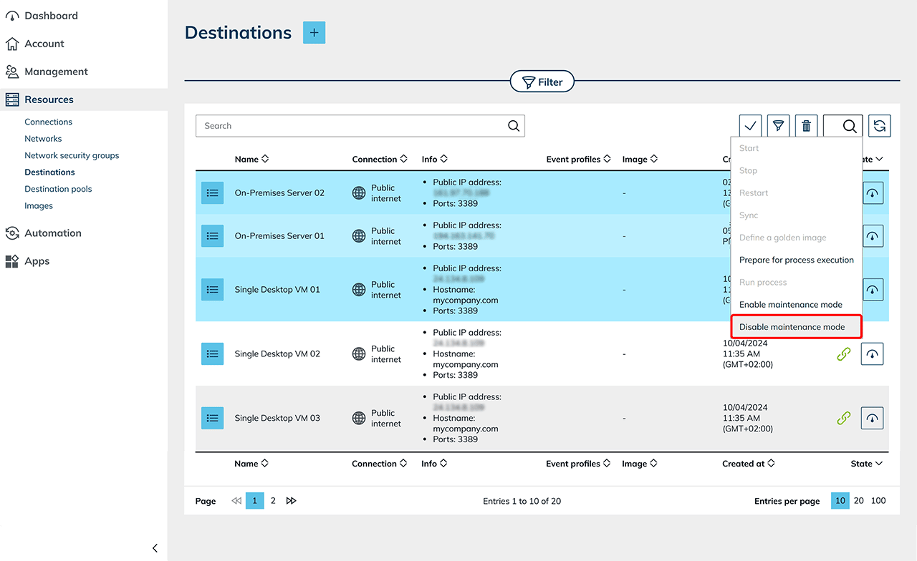Toggle the checkmark select-all button
Screen dimensions: 917x561
[x=750, y=126]
